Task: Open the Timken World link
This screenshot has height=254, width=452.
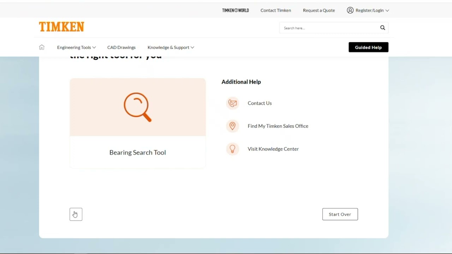Action: click(236, 10)
